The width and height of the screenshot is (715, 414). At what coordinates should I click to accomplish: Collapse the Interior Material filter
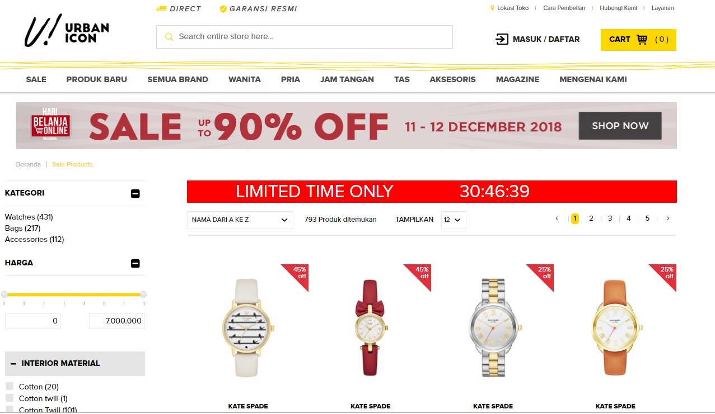click(x=13, y=363)
